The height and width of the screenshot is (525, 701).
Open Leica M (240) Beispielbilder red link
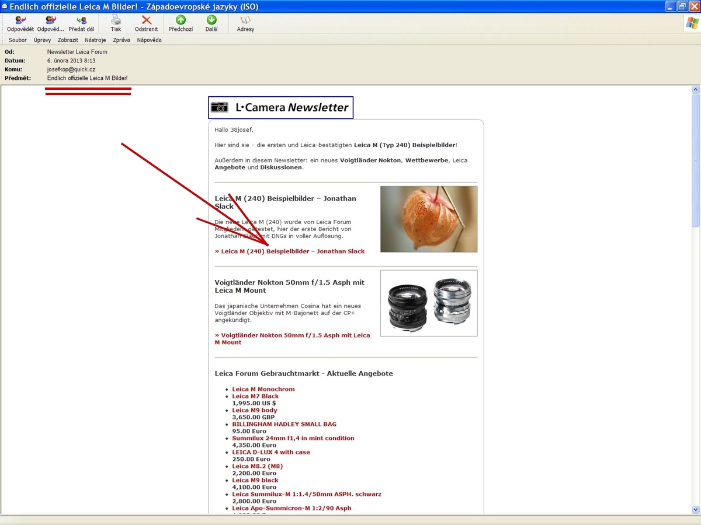point(290,251)
